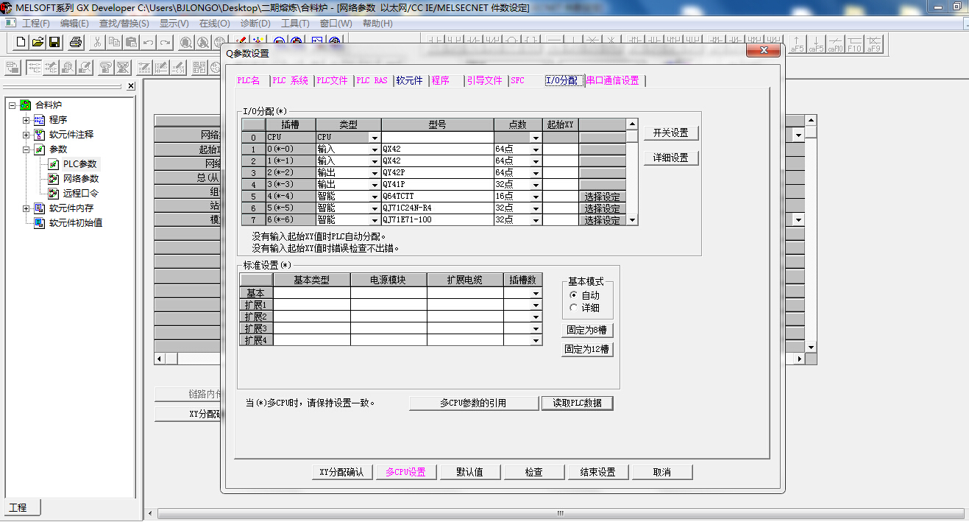Click the Print icon in the toolbar

click(76, 42)
